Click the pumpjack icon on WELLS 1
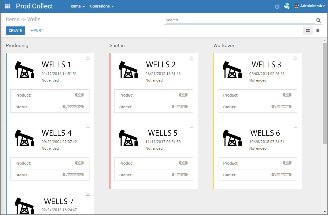The height and width of the screenshot is (215, 328). pyautogui.click(x=25, y=69)
